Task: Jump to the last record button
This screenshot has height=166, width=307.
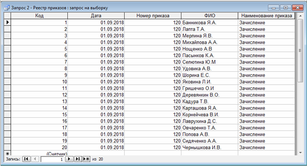Action: click(78, 159)
